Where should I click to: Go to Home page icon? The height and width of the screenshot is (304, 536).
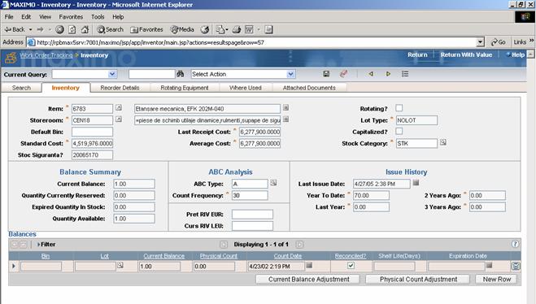[85, 30]
